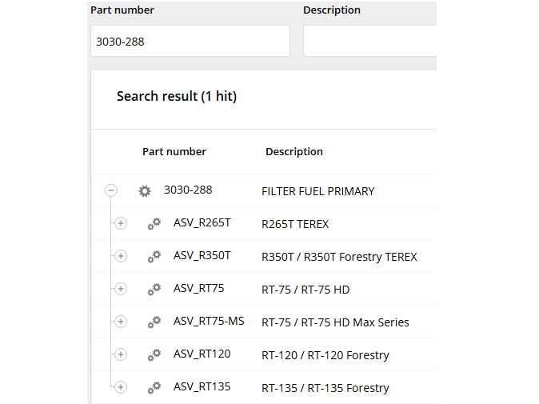
Task: Expand the ASV_RT75-MS row
Action: (121, 322)
